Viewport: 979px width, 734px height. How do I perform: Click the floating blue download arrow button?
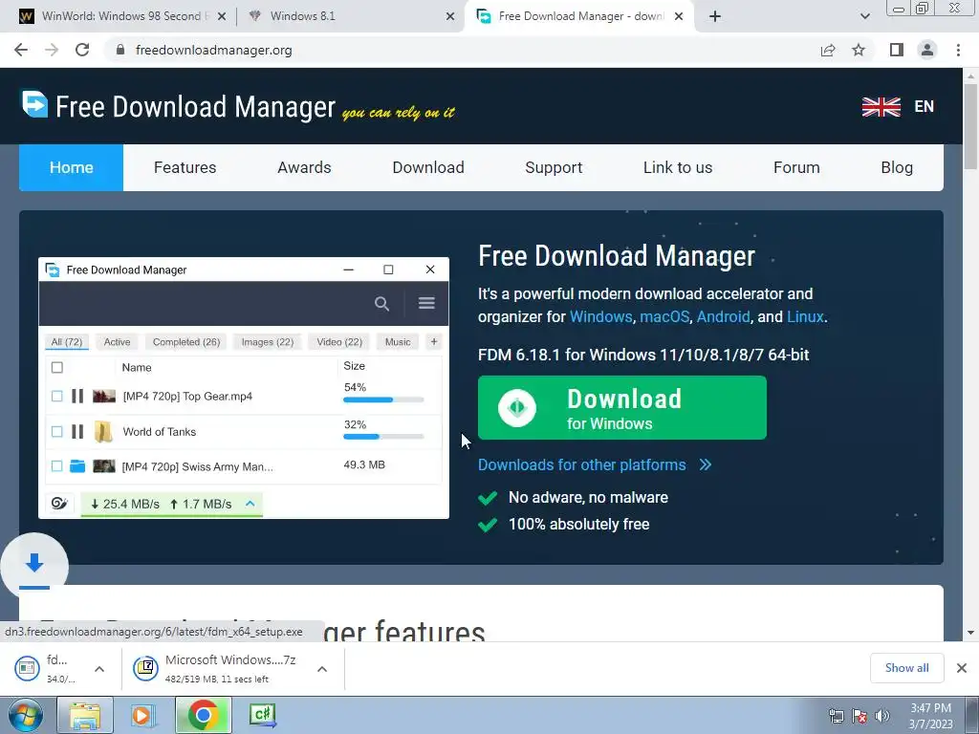(x=34, y=564)
